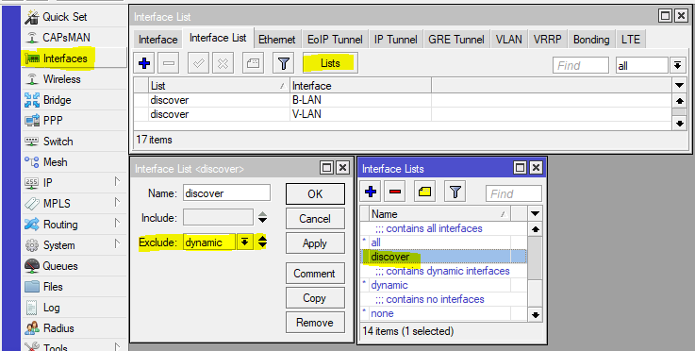Click filter funnel in Interface List toolbar
This screenshot has height=351, width=695.
pyautogui.click(x=284, y=63)
